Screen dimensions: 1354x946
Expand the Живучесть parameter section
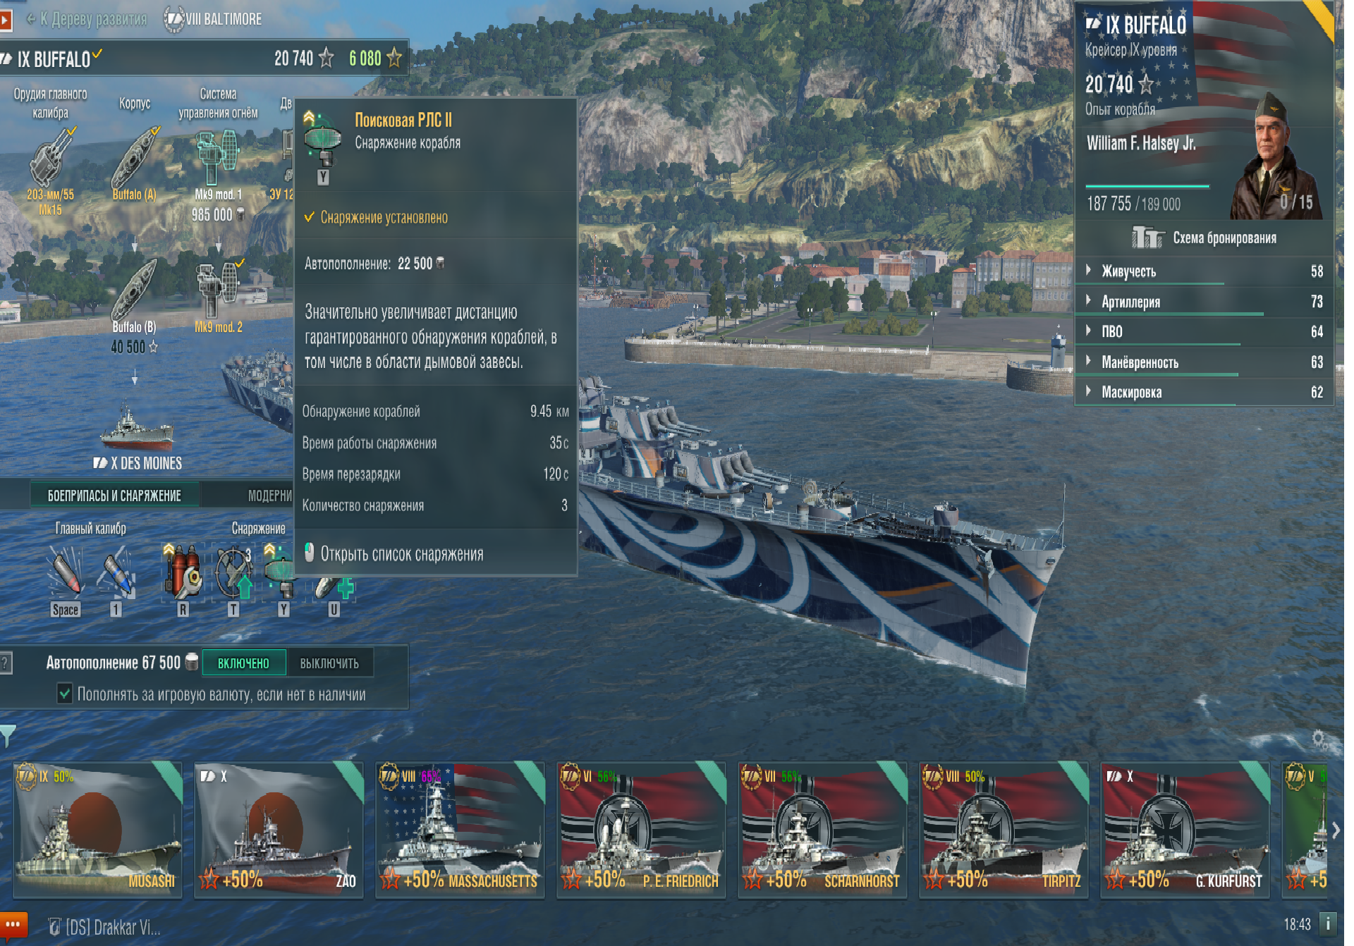coord(1204,271)
